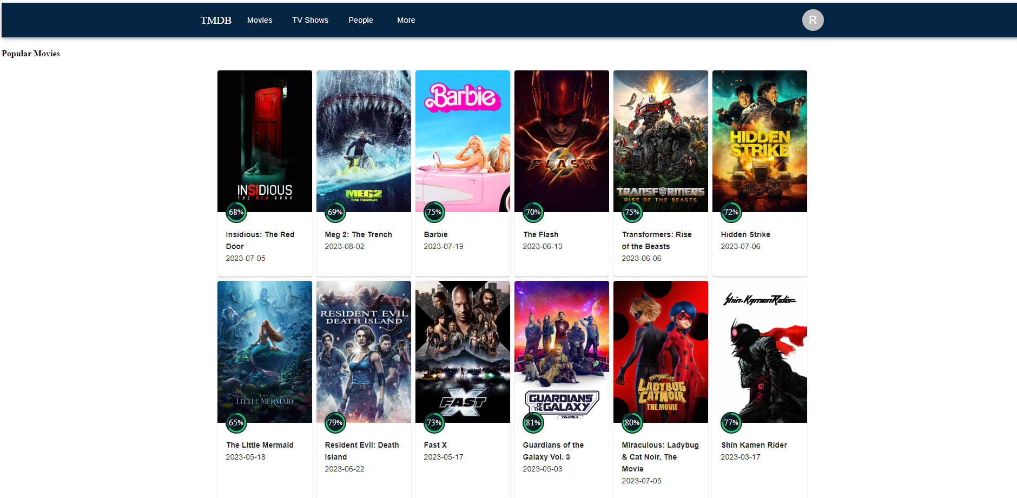Click Insidious release date 2023-07-05
1017x498 pixels.
[246, 258]
